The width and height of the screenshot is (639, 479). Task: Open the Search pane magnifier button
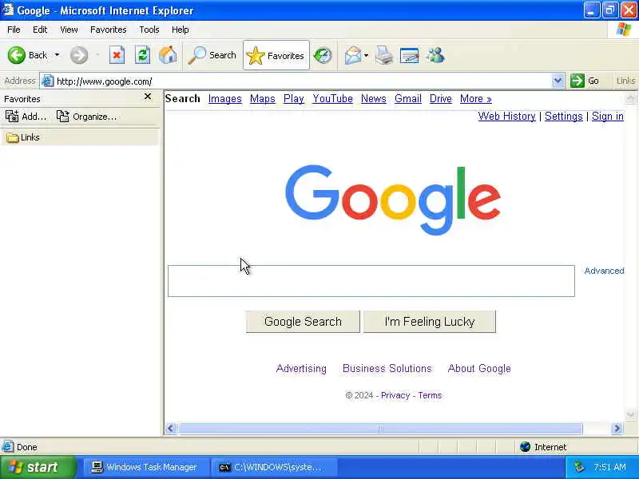tap(212, 55)
